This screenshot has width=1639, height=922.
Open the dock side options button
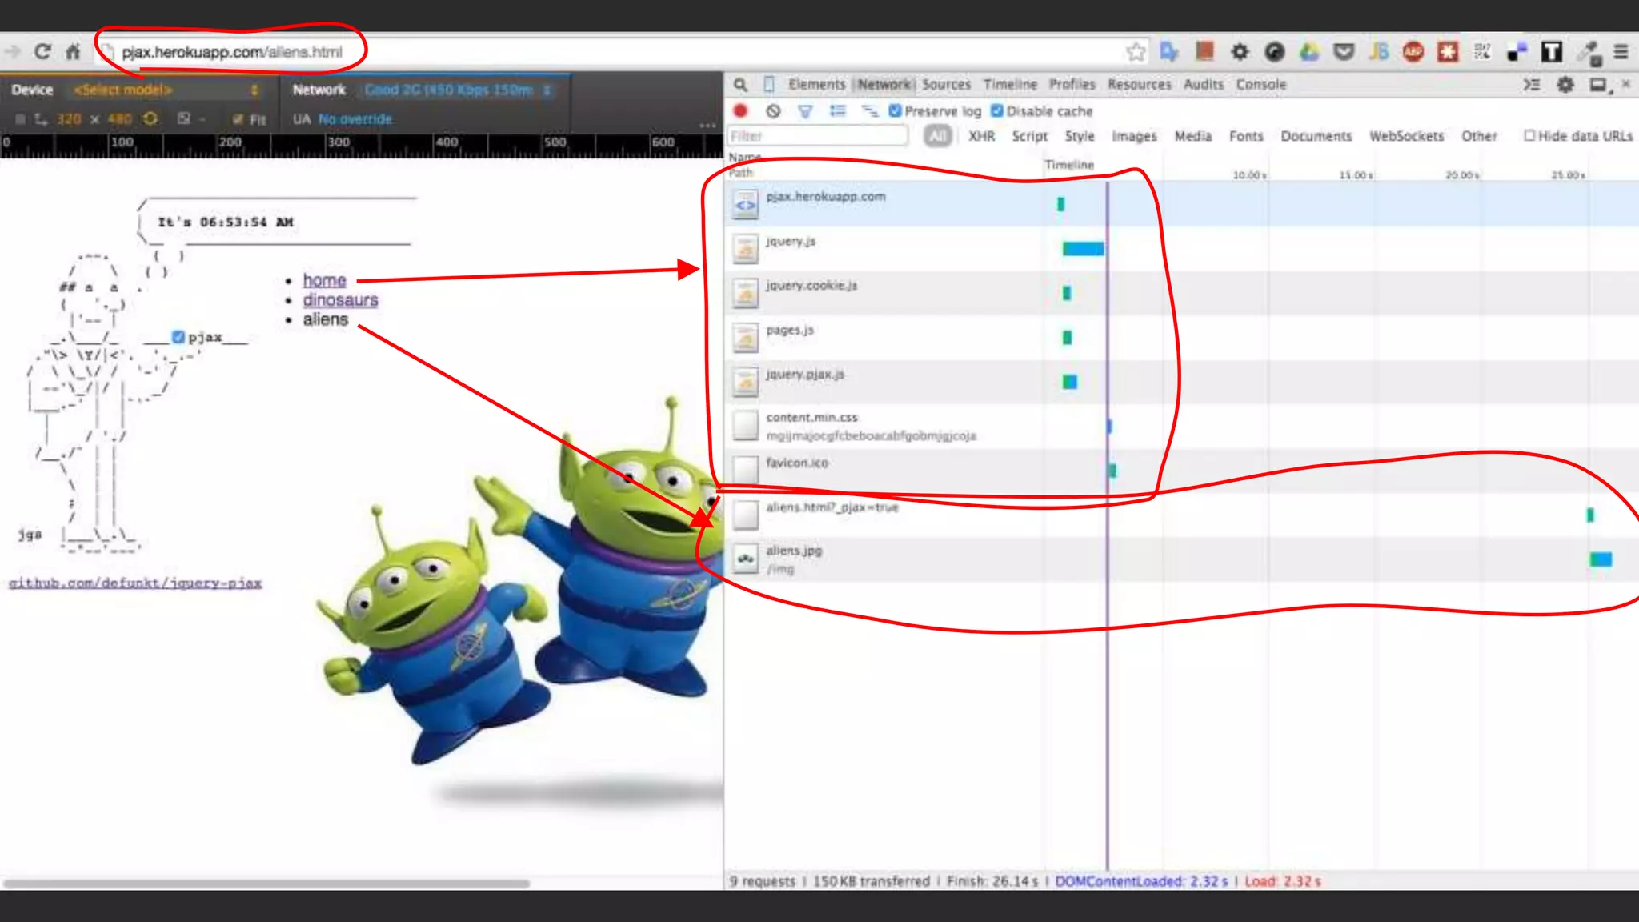pyautogui.click(x=1597, y=84)
